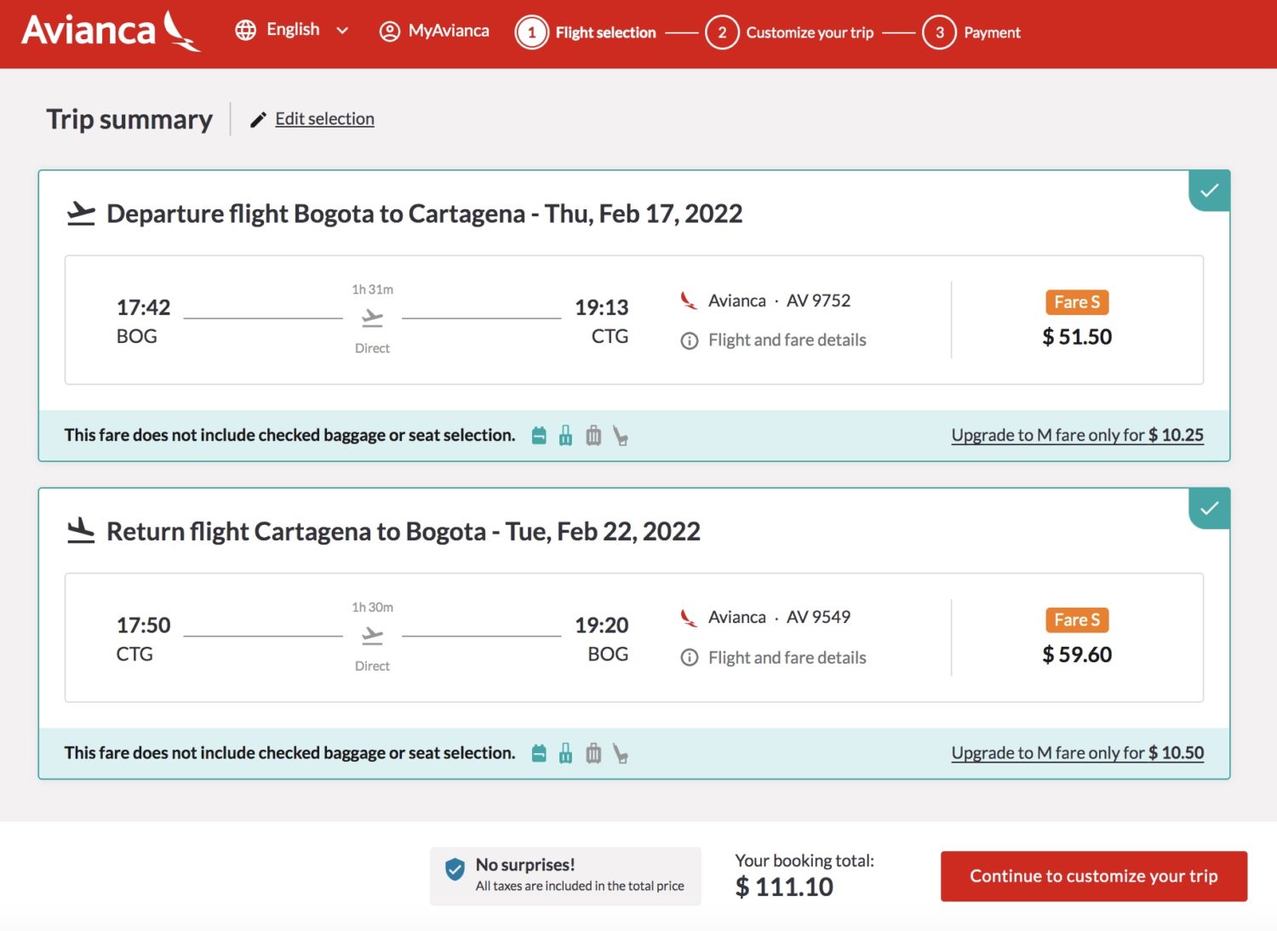Click Continue to customize your trip button
1277x931 pixels.
pos(1094,877)
